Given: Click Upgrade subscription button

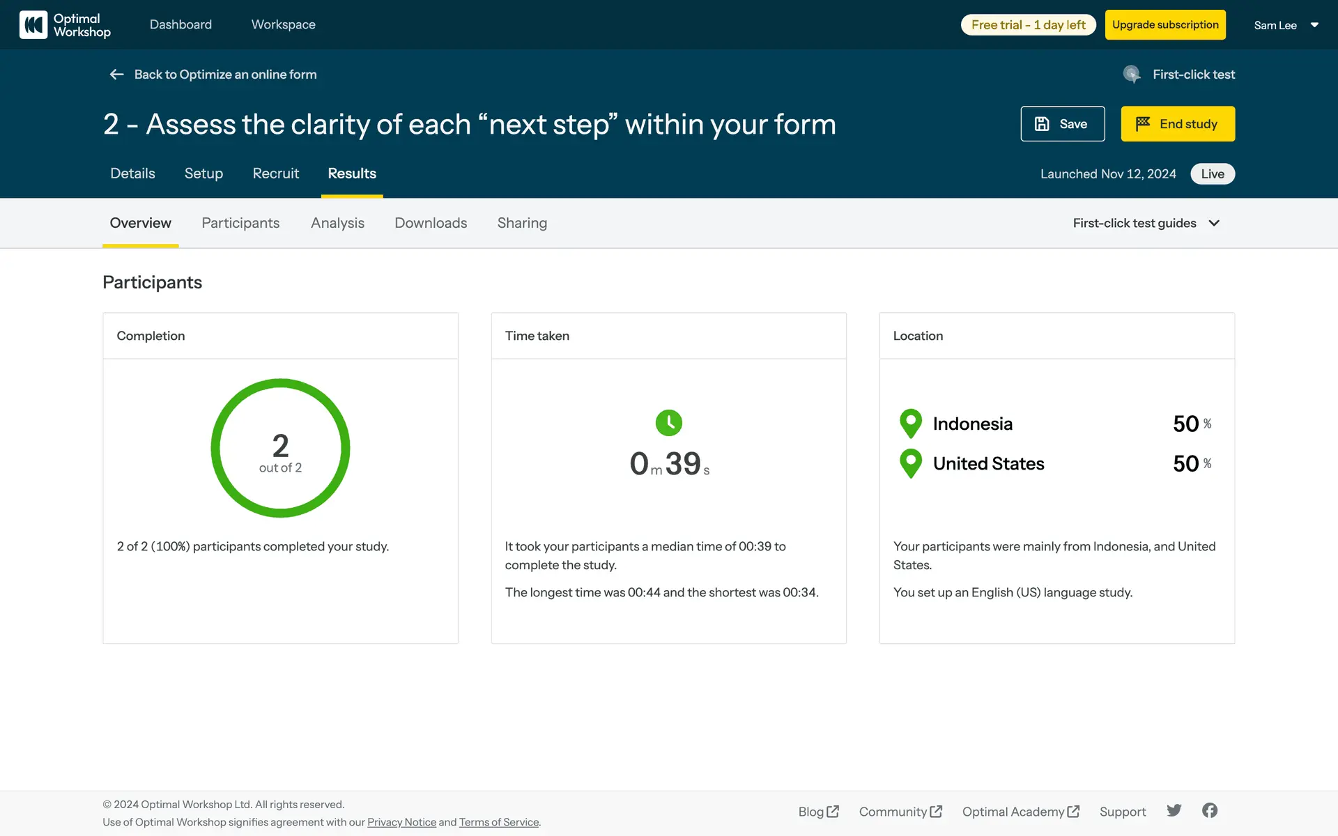Looking at the screenshot, I should (1164, 25).
